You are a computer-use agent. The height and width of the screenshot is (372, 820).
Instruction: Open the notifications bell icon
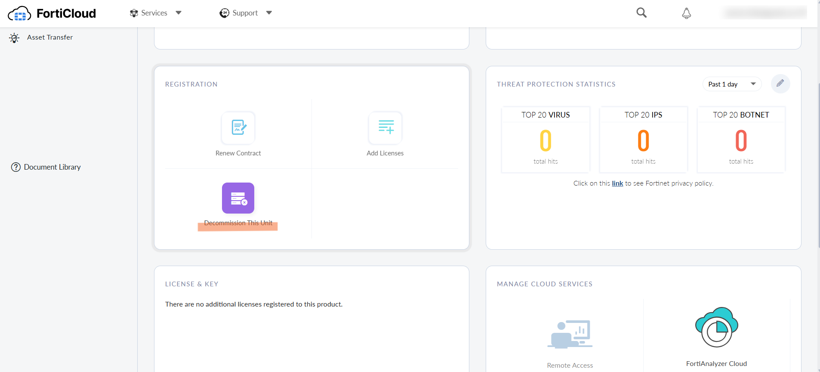click(687, 13)
